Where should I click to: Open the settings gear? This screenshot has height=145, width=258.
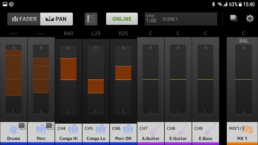tap(250, 18)
